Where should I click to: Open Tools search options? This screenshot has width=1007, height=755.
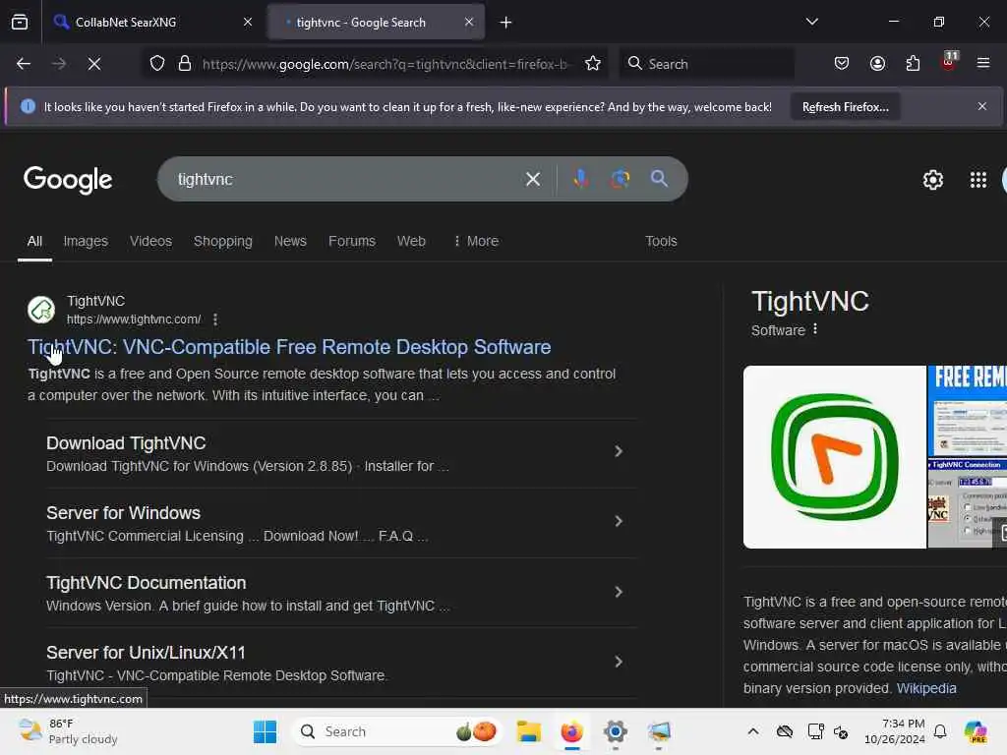coord(661,242)
